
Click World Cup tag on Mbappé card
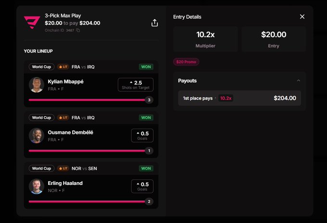(41, 67)
